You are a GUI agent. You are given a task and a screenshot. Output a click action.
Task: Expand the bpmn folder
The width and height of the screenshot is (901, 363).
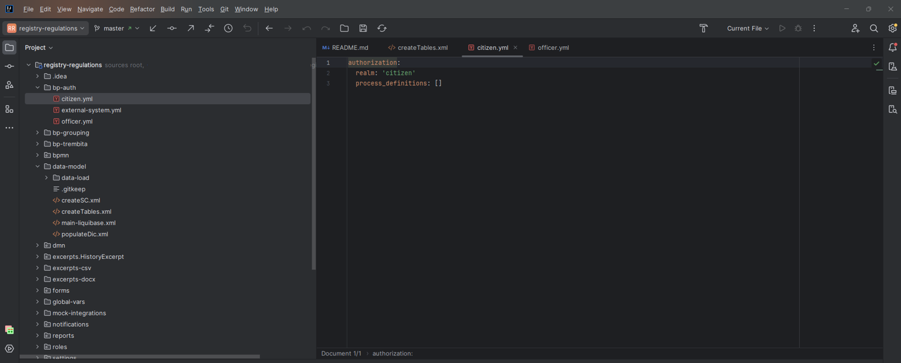(x=37, y=155)
